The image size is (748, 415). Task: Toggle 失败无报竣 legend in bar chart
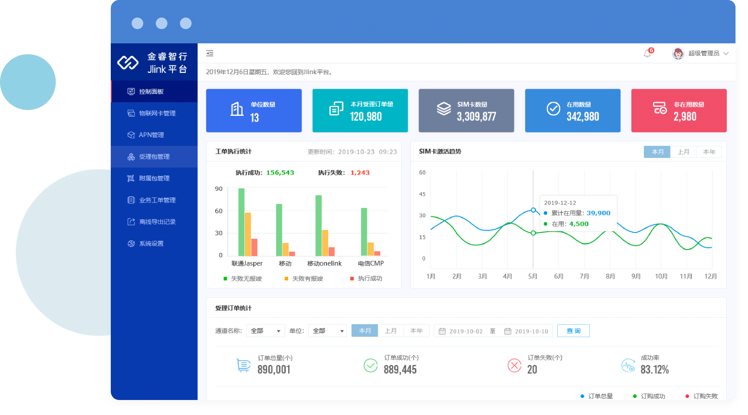coord(243,279)
